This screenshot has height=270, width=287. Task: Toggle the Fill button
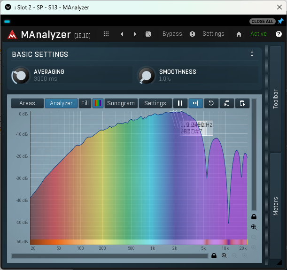pyautogui.click(x=85, y=103)
